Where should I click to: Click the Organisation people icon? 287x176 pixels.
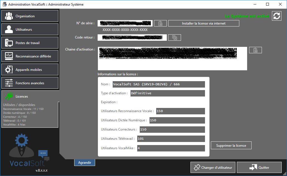click(9, 16)
